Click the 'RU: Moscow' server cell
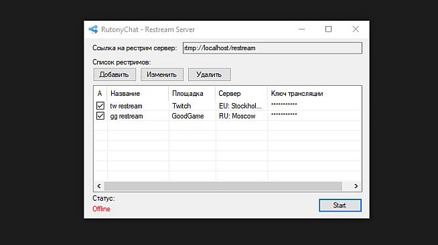 237,116
